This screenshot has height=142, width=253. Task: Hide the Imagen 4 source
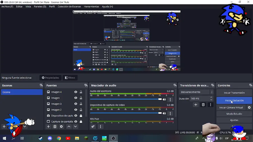pyautogui.click(x=76, y=92)
